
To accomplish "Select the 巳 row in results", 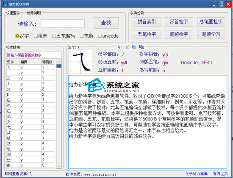I will click(31, 100).
